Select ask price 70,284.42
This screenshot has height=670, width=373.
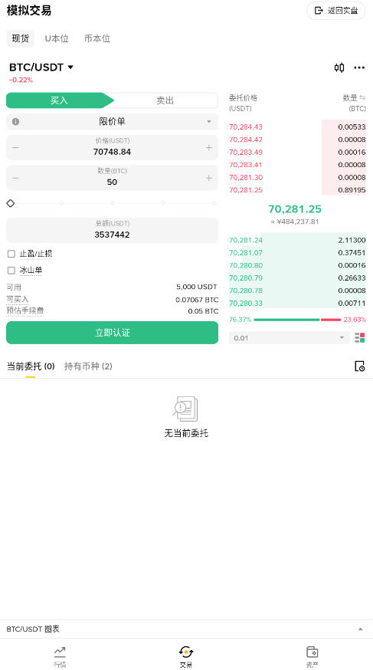[x=246, y=140]
